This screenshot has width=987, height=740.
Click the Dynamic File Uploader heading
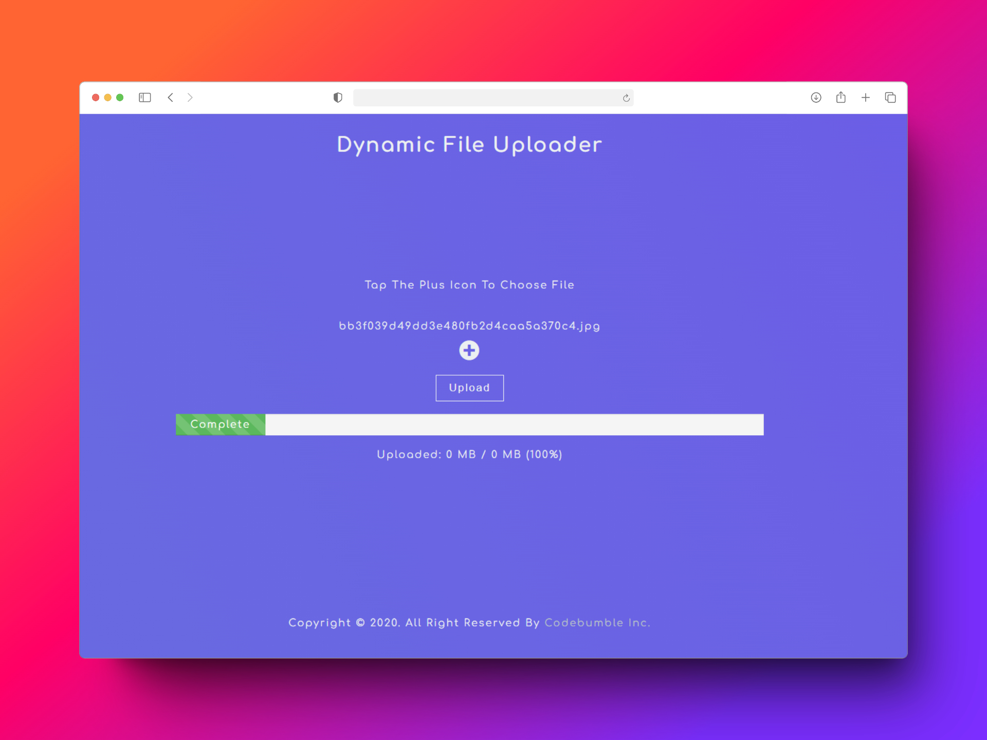(x=469, y=145)
